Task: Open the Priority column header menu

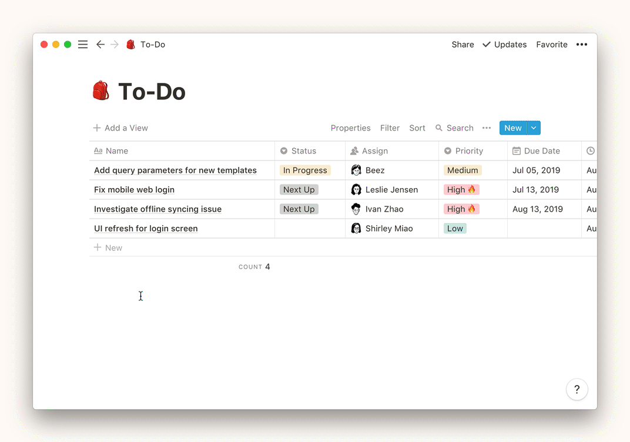Action: pyautogui.click(x=469, y=151)
